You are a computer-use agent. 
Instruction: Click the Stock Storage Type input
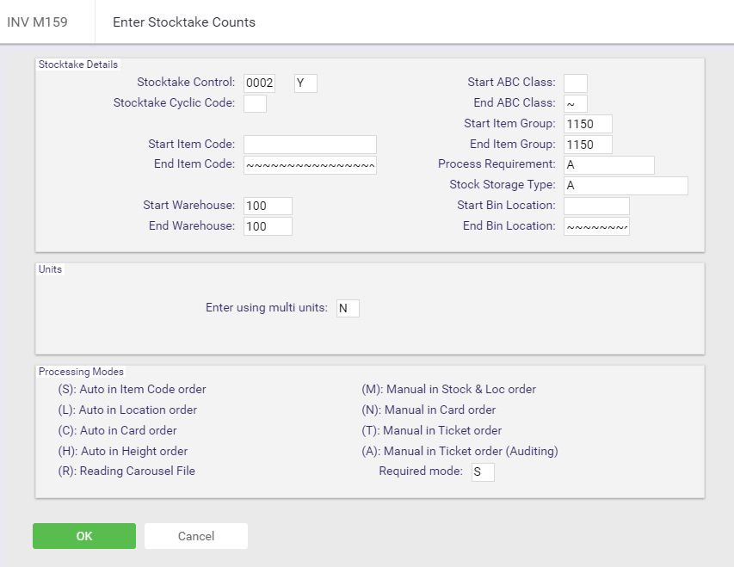[626, 185]
